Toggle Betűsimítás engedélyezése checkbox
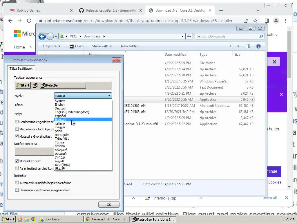Image resolution: width=297 pixels, height=223 pixels. (x=17, y=122)
